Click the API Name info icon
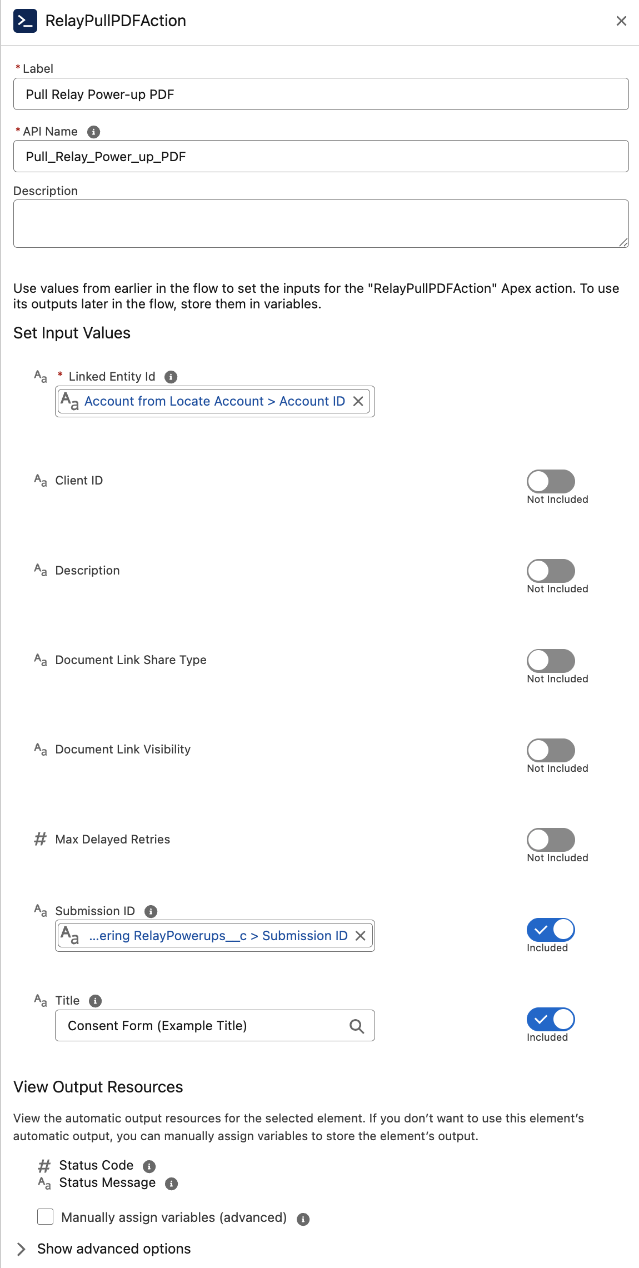This screenshot has height=1268, width=639. point(93,132)
